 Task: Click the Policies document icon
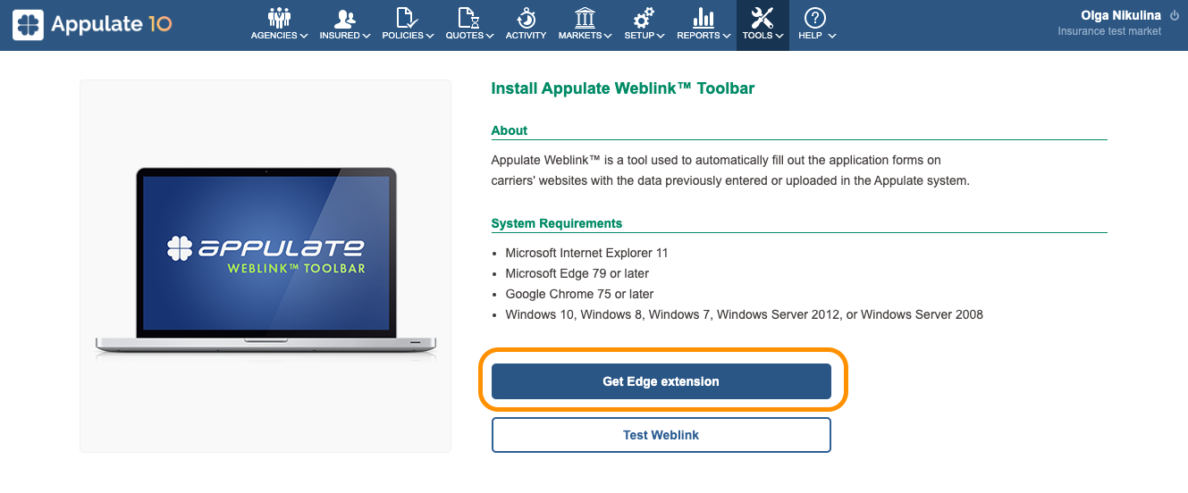(x=407, y=17)
